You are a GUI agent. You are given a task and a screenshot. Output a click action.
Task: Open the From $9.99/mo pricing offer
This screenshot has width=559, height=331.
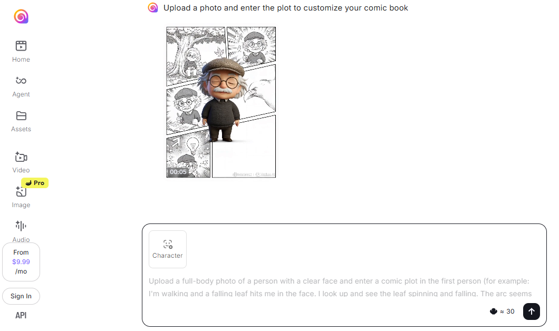click(x=21, y=262)
